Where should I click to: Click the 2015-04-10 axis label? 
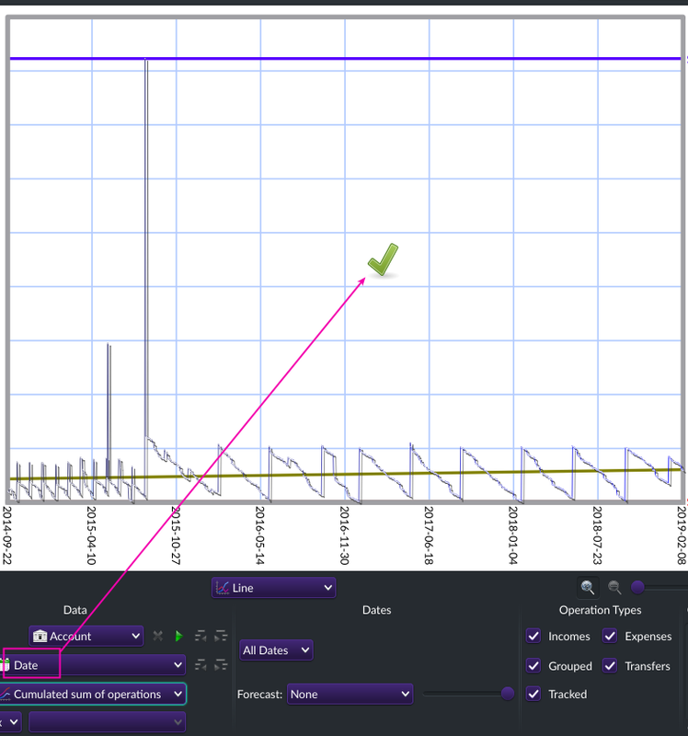pos(91,535)
